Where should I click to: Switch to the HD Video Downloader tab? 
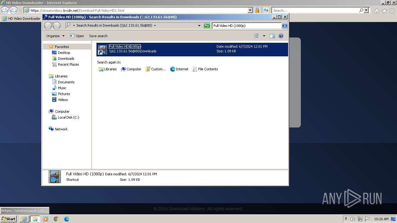(21, 19)
